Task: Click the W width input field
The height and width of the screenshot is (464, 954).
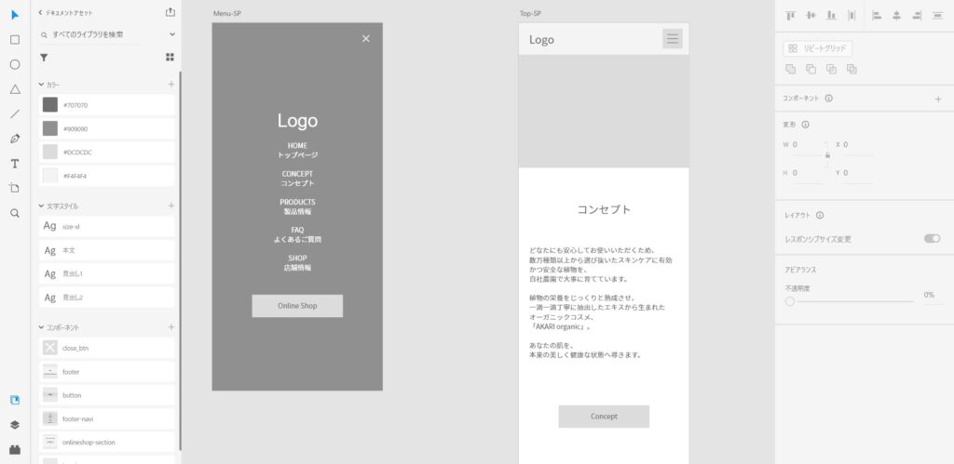Action: 808,145
